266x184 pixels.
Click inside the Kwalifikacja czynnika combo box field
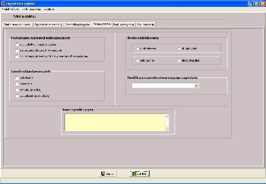tap(163, 86)
